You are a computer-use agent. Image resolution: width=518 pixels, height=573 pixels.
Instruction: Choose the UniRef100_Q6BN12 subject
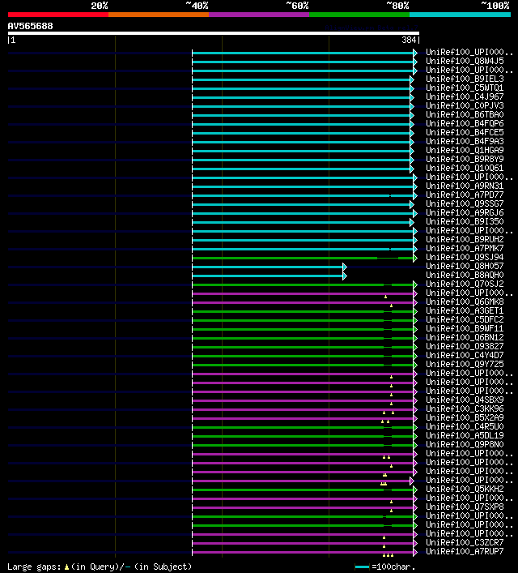[x=465, y=338]
